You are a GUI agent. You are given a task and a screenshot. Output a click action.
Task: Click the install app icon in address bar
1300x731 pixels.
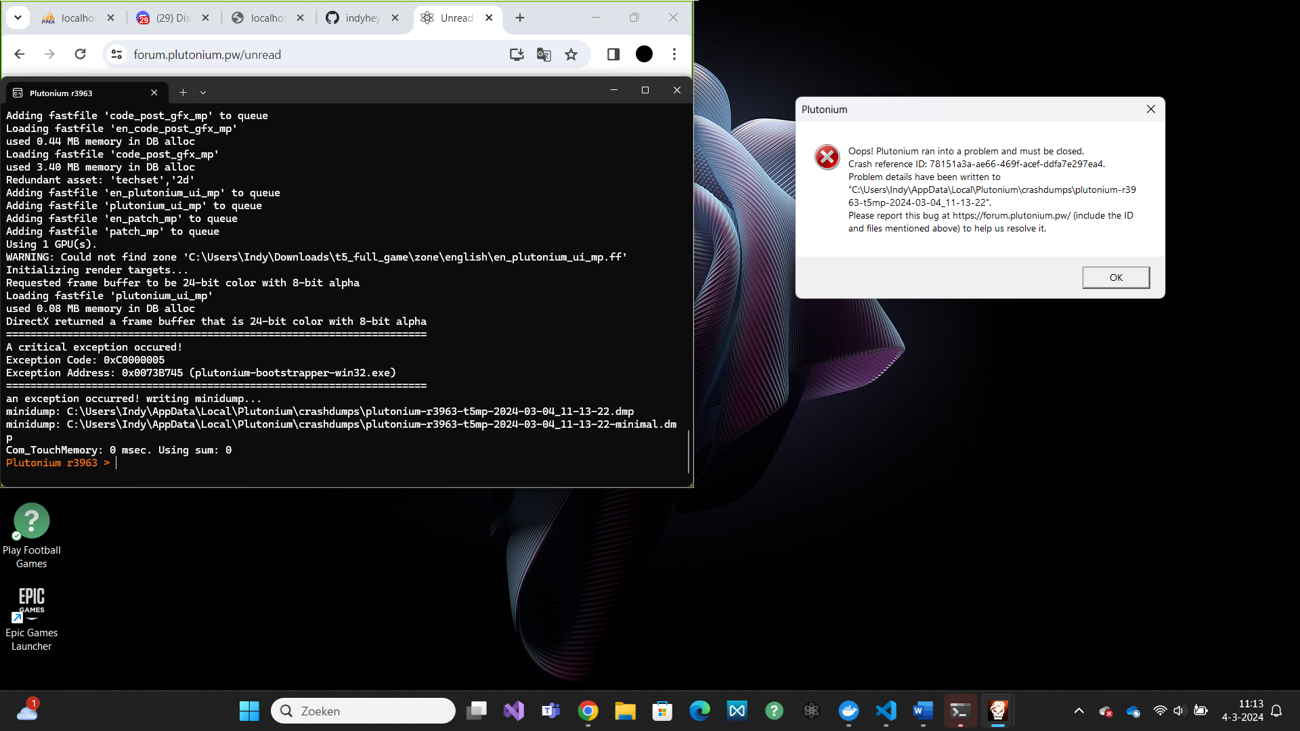pyautogui.click(x=517, y=54)
